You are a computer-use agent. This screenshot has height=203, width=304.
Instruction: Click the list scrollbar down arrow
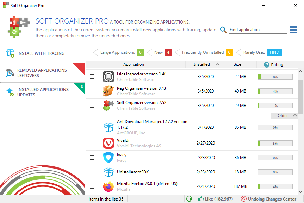300,192
